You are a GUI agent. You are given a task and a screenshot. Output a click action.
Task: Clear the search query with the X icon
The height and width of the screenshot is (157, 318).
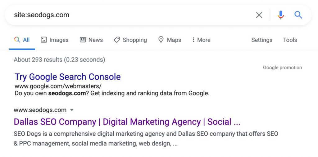point(259,15)
